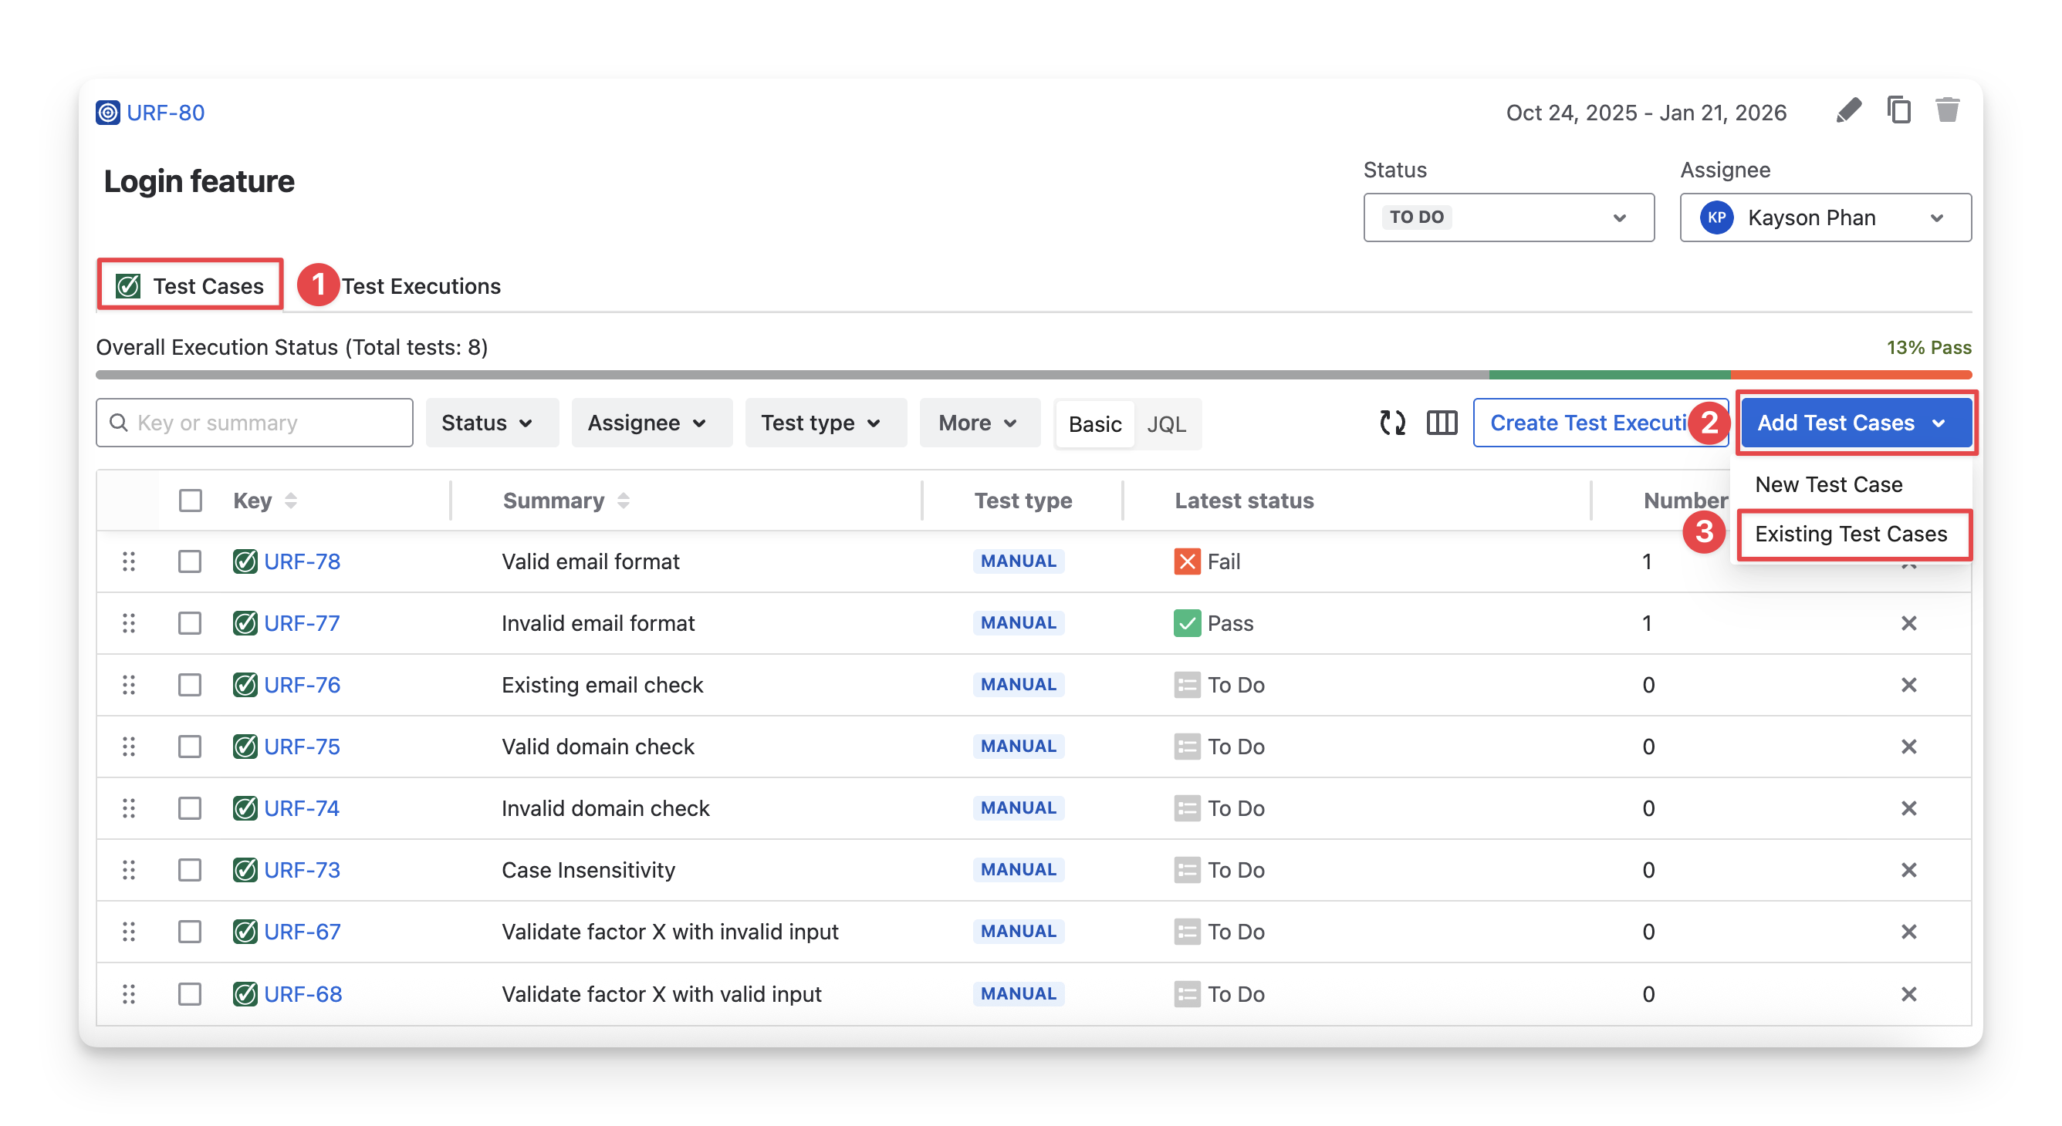The image size is (2062, 1126).
Task: Click the refresh sync icon
Action: click(x=1392, y=423)
